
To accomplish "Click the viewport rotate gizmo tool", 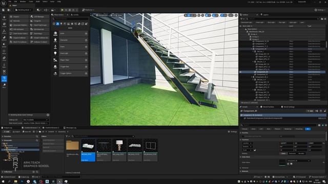I will (x=192, y=15).
